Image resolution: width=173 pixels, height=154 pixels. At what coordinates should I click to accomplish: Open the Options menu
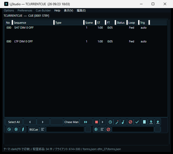click(9, 10)
